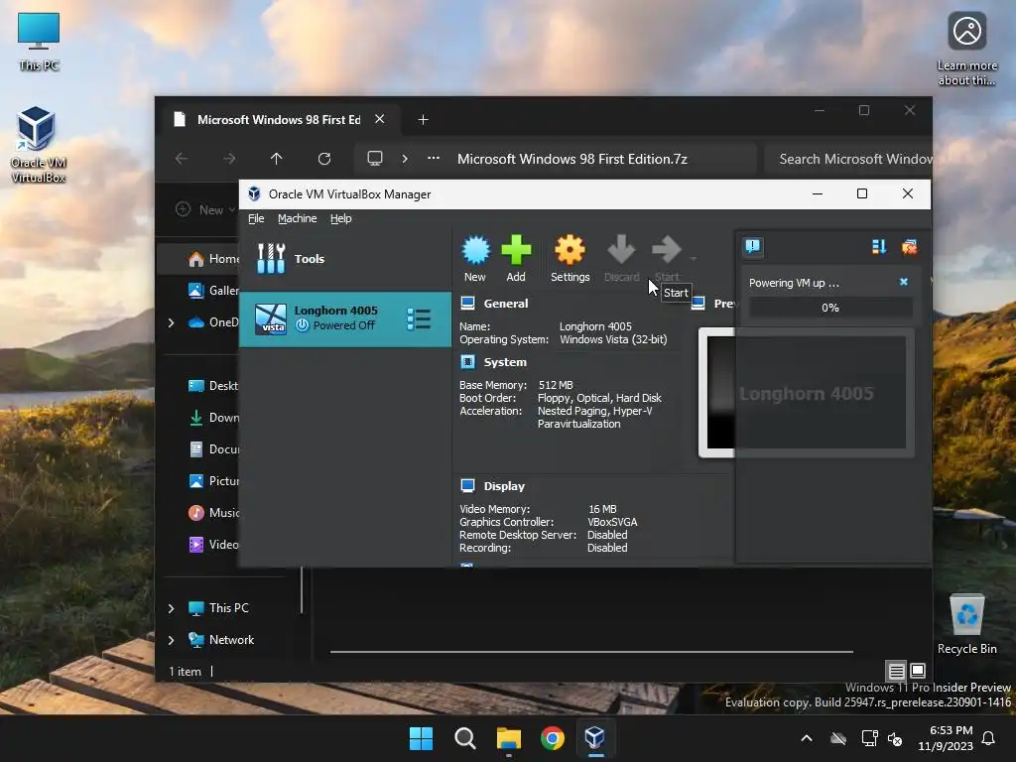The width and height of the screenshot is (1016, 762).
Task: Select the Recycle Bin desktop icon
Action: (966, 624)
